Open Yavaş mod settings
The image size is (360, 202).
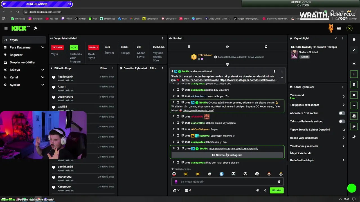[x=317, y=97]
